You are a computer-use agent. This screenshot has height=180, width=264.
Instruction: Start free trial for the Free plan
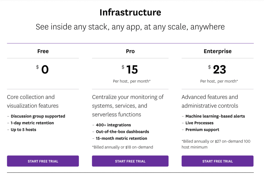43,161
